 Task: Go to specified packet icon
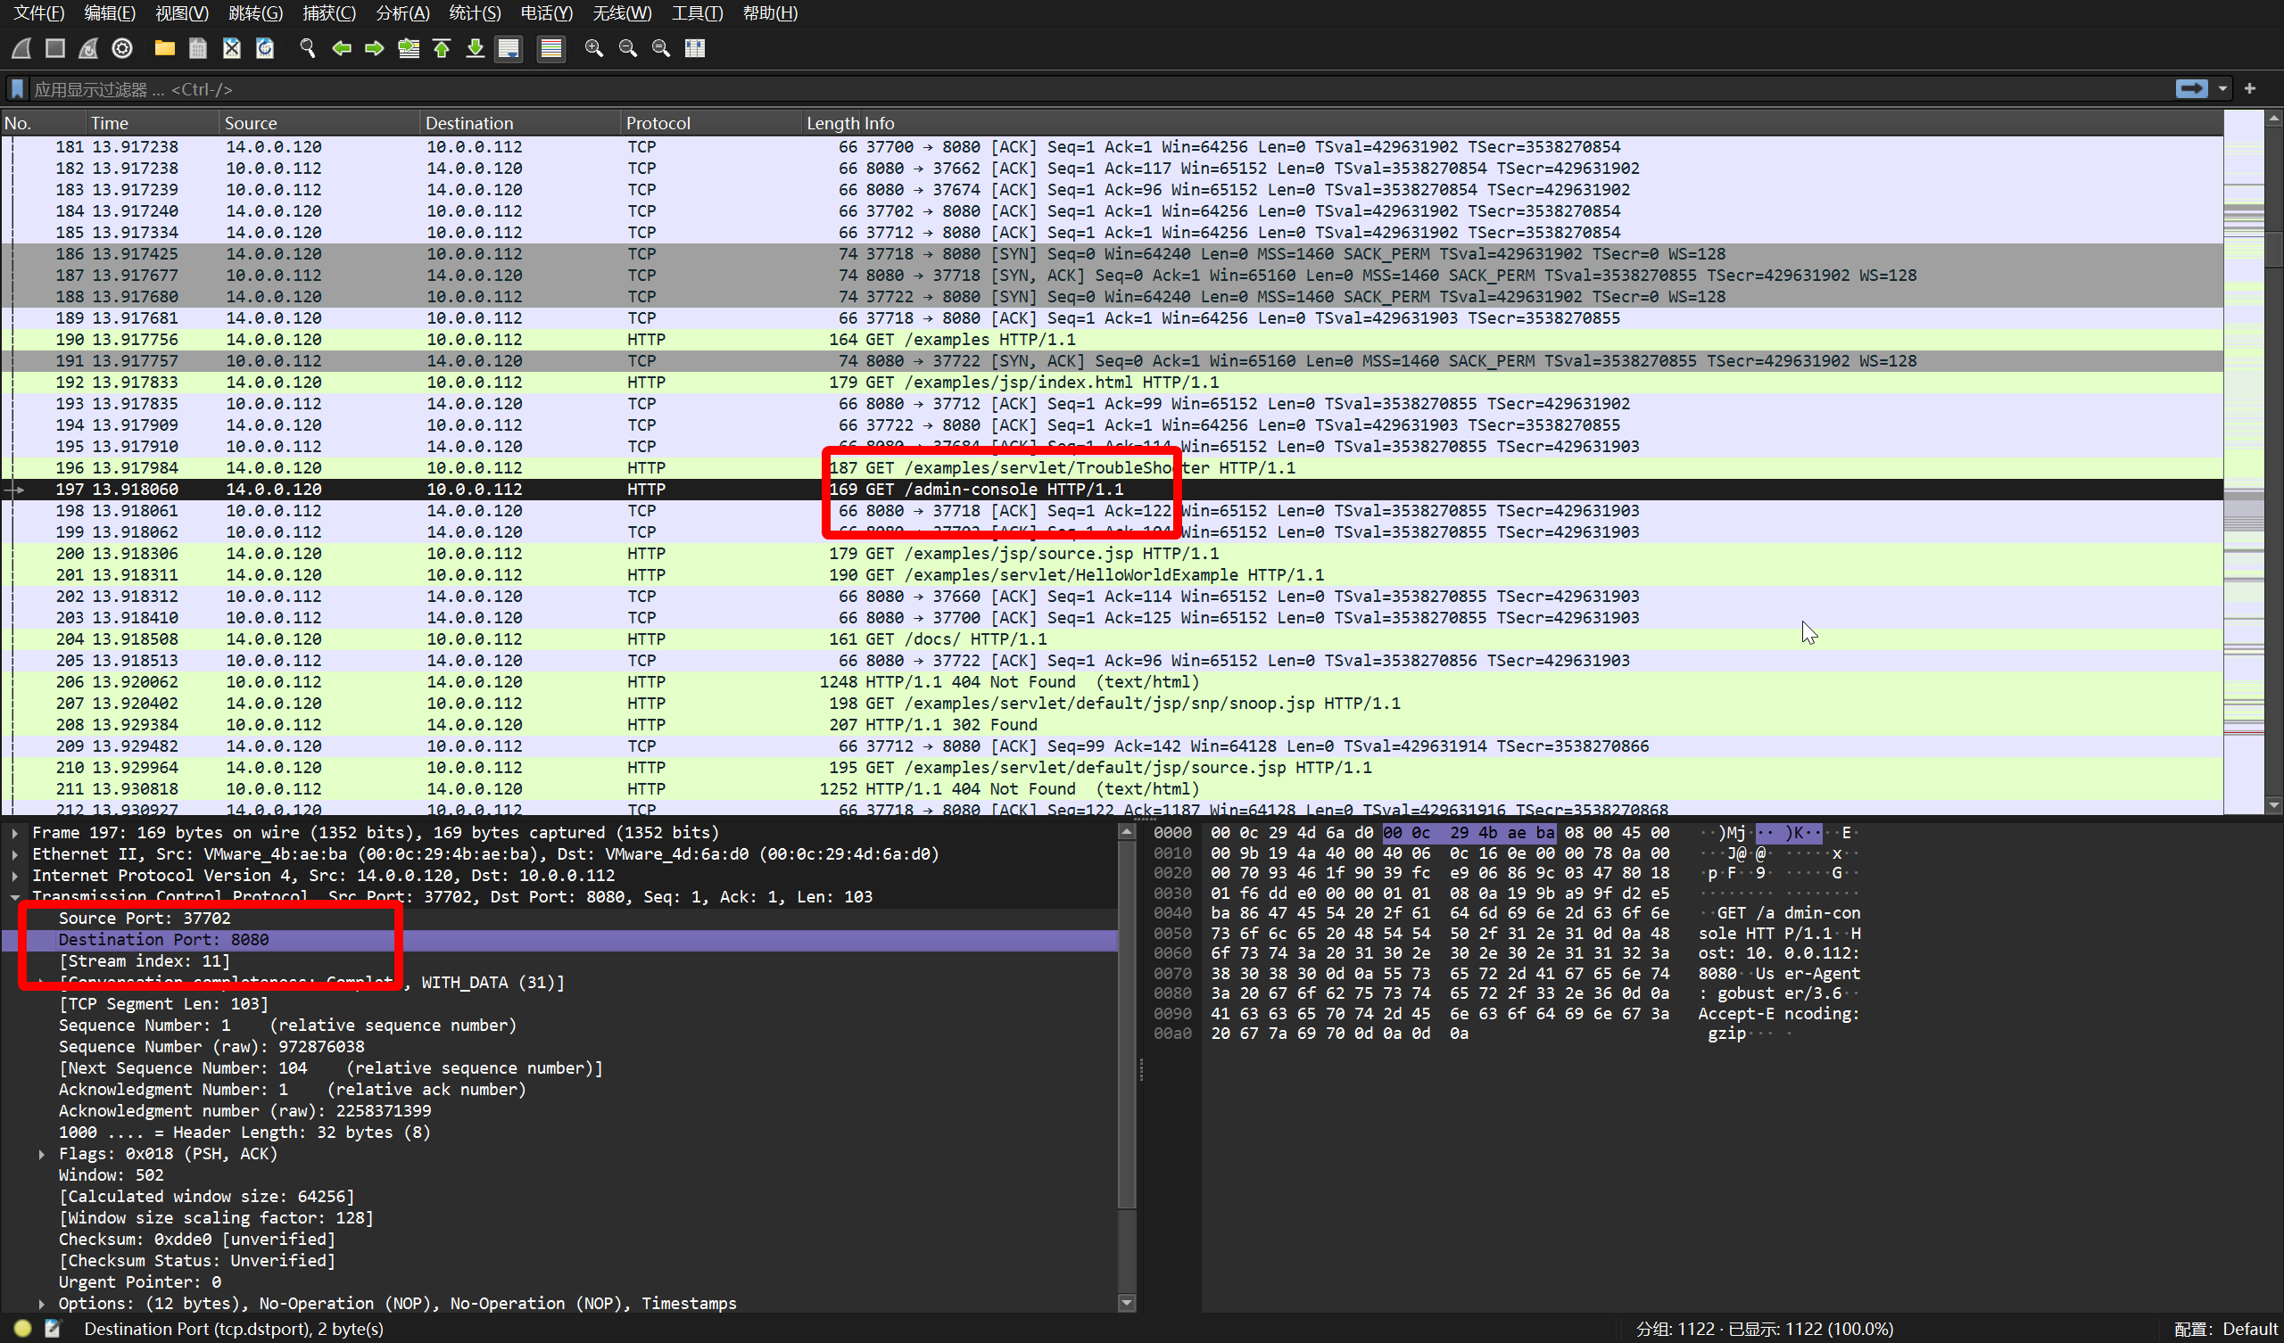pos(409,48)
